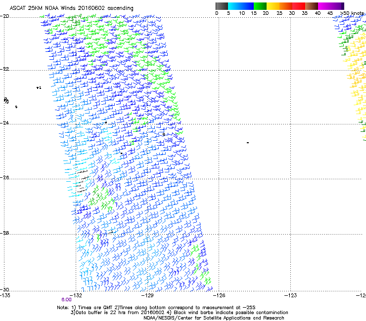Select the blue 10–15 knots color bar segment

tap(247, 6)
